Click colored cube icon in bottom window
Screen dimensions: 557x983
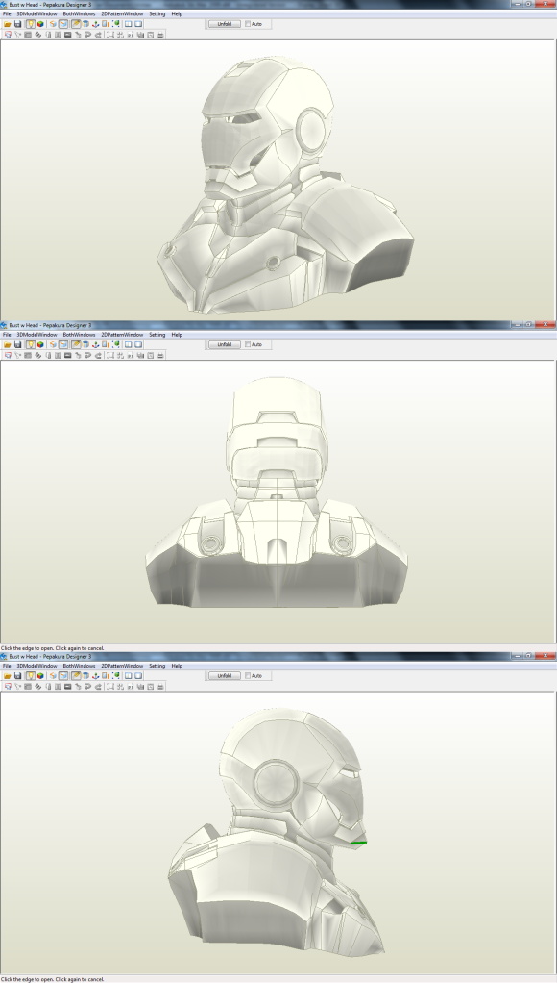pyautogui.click(x=40, y=676)
